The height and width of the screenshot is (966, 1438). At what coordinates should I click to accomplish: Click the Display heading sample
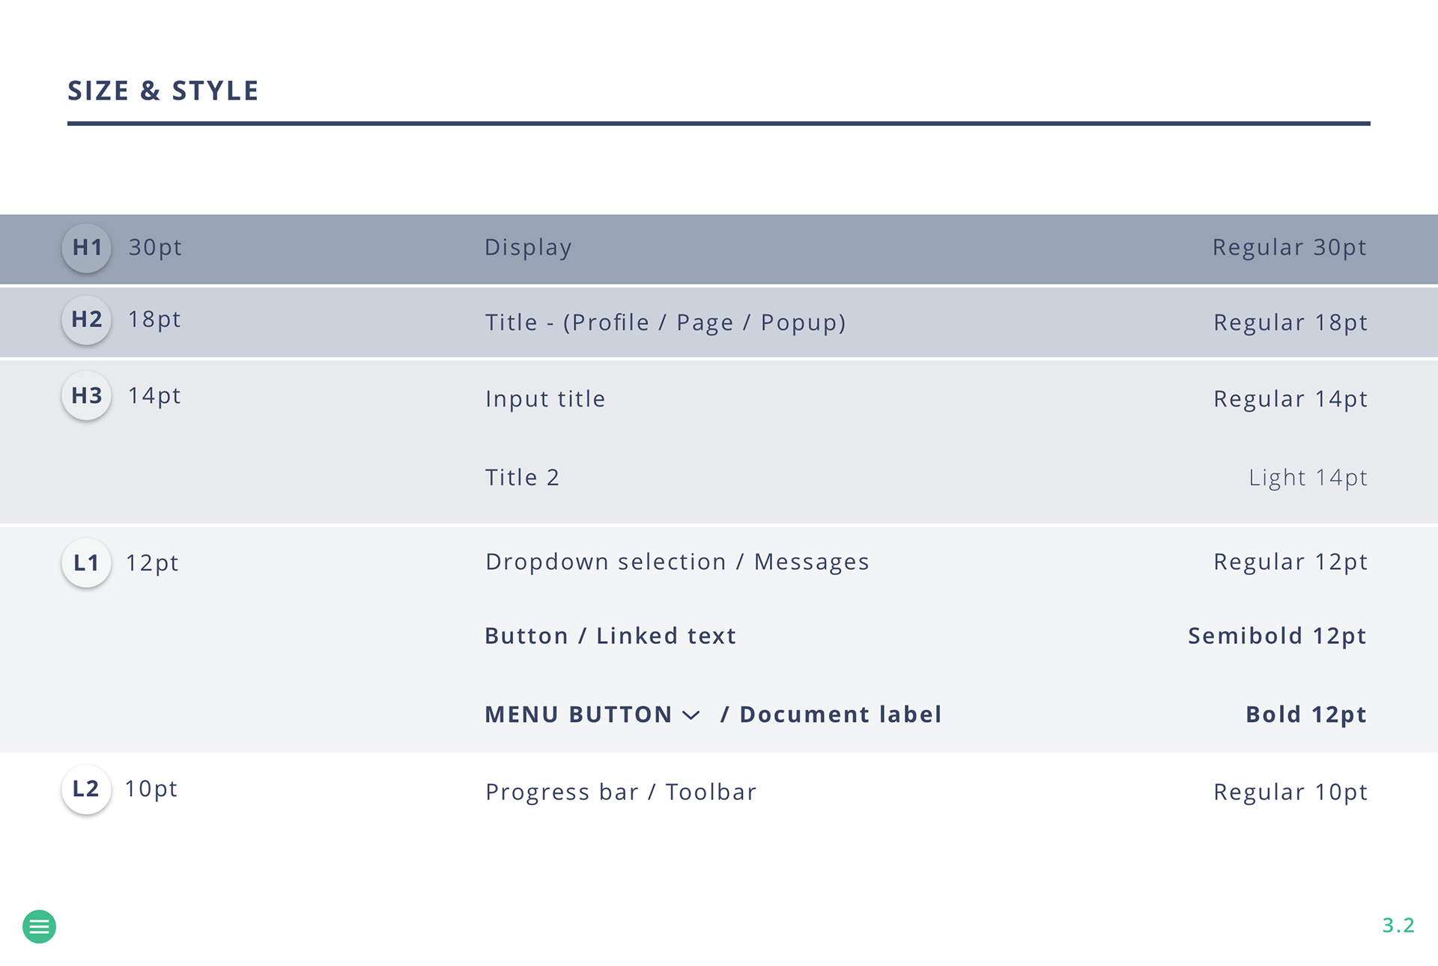pos(528,247)
